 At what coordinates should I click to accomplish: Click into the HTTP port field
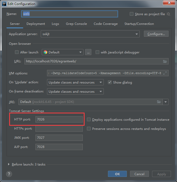click(59, 119)
